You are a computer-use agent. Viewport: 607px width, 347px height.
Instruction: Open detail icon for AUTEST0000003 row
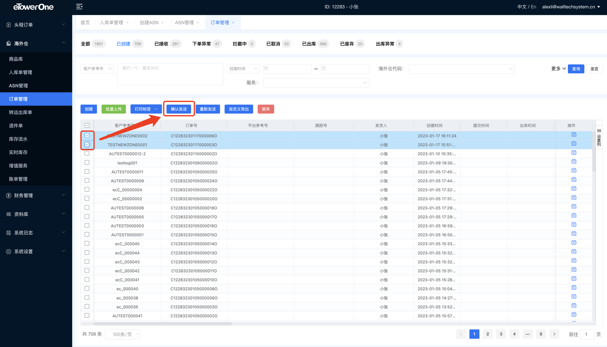click(574, 225)
